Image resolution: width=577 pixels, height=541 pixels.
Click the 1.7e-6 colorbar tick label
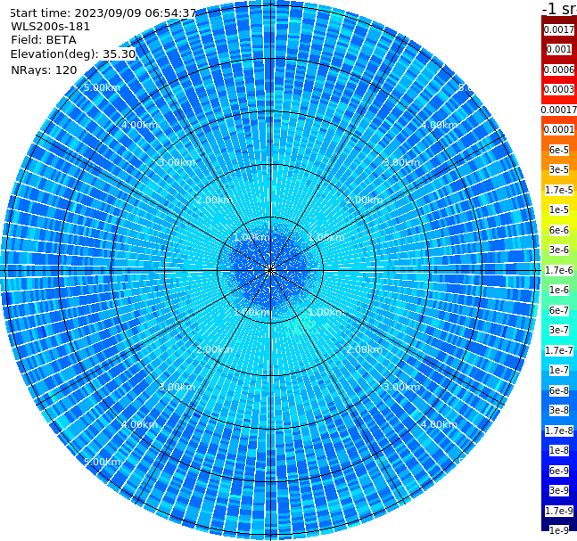pos(559,270)
